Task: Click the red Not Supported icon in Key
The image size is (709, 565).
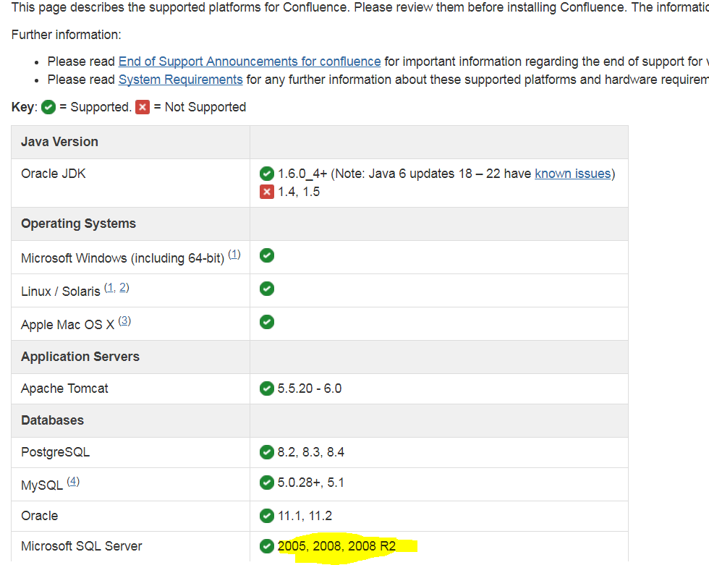Action: pyautogui.click(x=143, y=107)
